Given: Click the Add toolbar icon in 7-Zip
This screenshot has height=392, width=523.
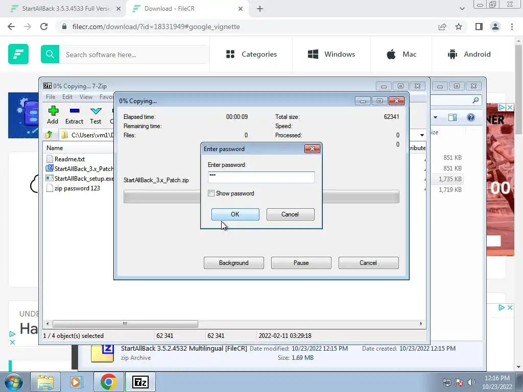Looking at the screenshot, I should (x=53, y=115).
